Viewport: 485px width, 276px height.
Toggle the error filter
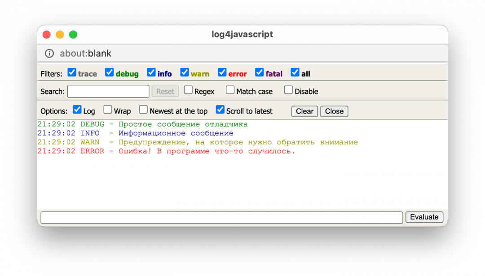click(x=222, y=72)
